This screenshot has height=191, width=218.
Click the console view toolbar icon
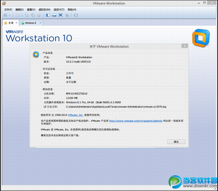[76, 15]
